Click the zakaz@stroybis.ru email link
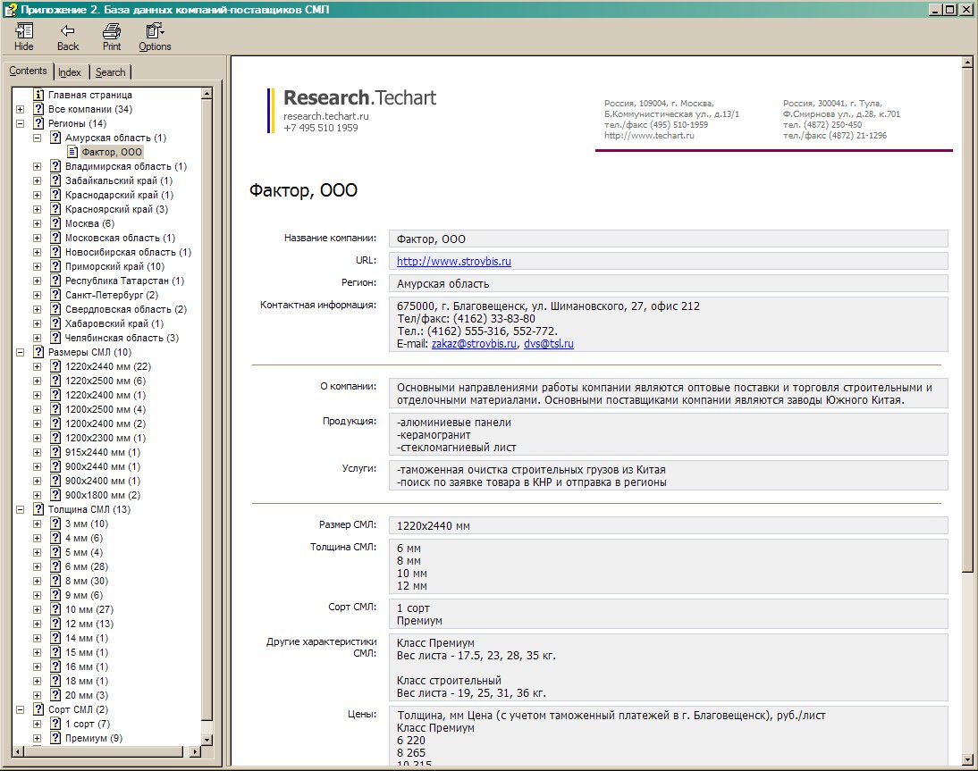 [x=474, y=343]
